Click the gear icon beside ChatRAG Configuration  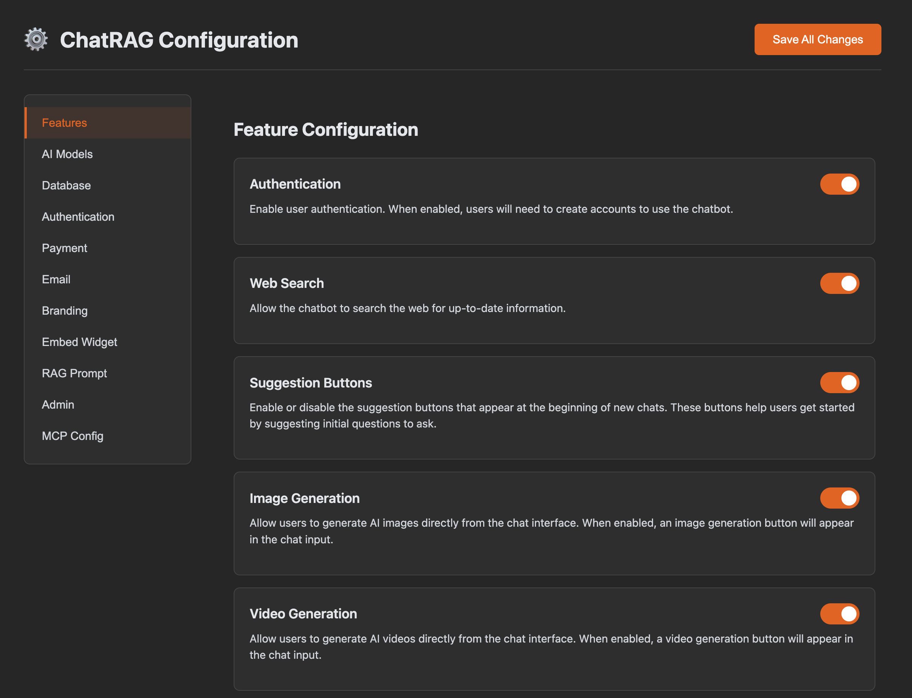pos(36,40)
